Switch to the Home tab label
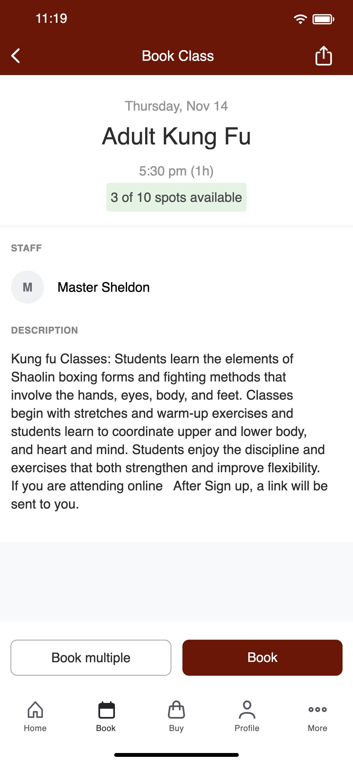This screenshot has width=353, height=764. click(35, 728)
